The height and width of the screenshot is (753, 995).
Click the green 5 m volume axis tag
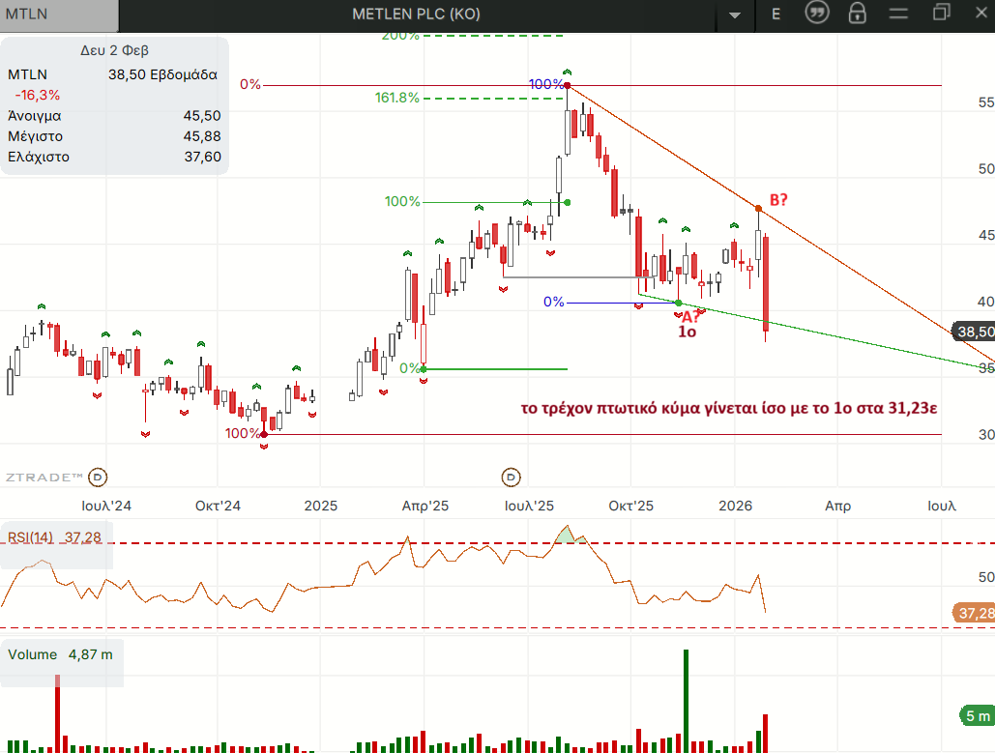point(976,715)
